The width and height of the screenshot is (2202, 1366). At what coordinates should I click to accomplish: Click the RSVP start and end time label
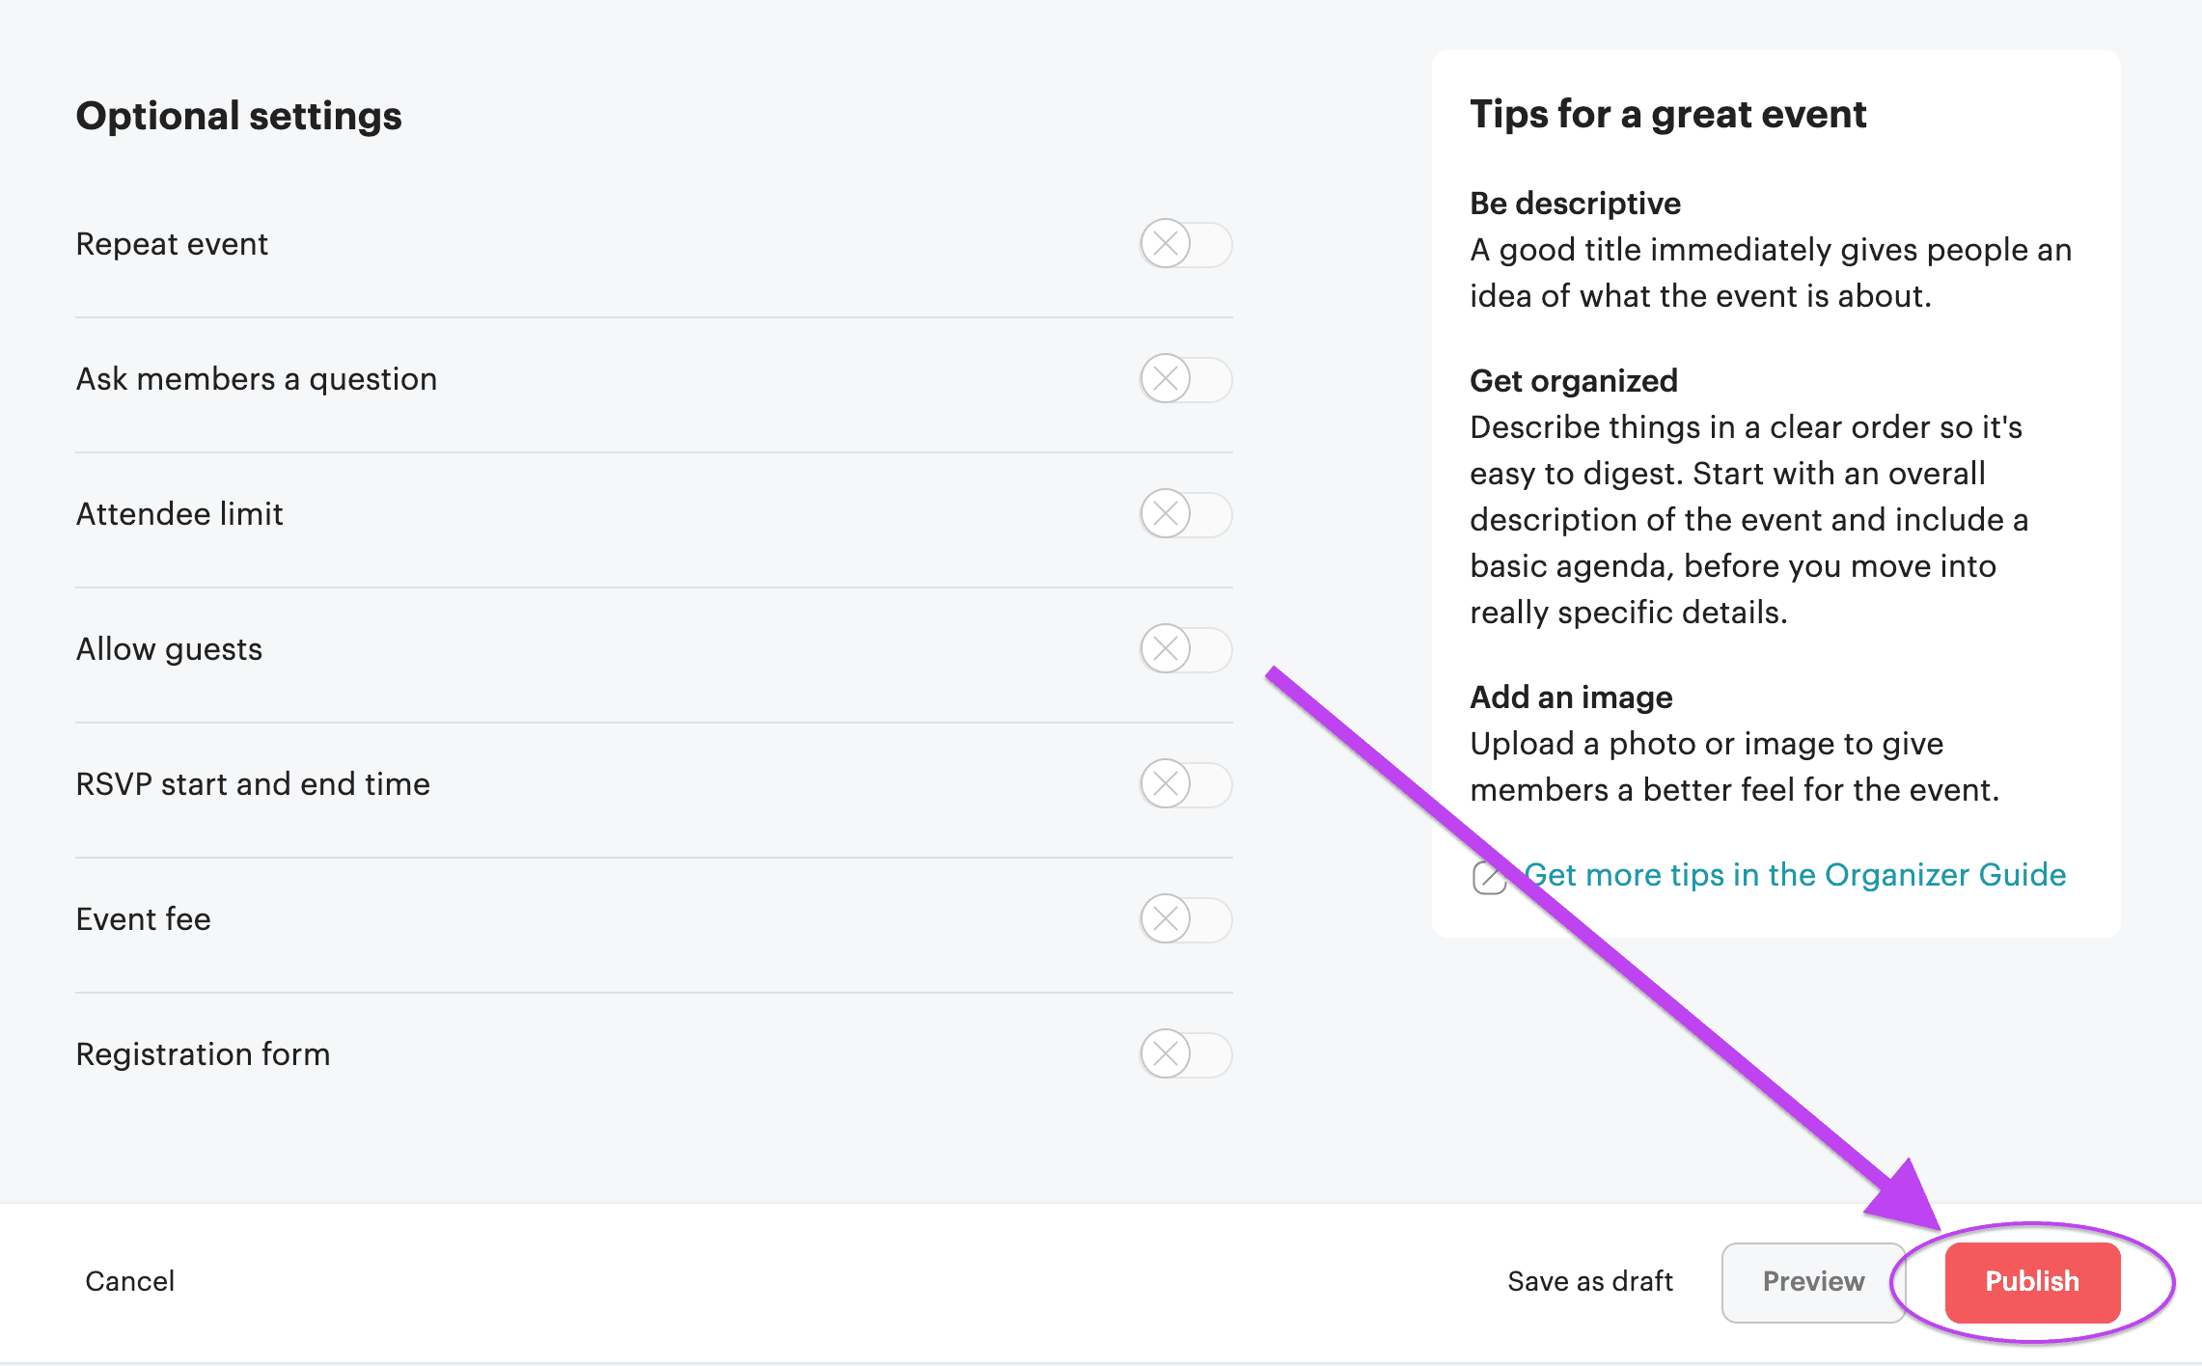coord(253,783)
